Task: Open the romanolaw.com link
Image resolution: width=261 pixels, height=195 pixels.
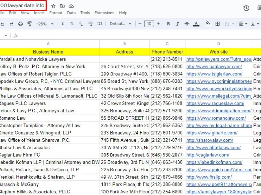Action: tap(216, 118)
